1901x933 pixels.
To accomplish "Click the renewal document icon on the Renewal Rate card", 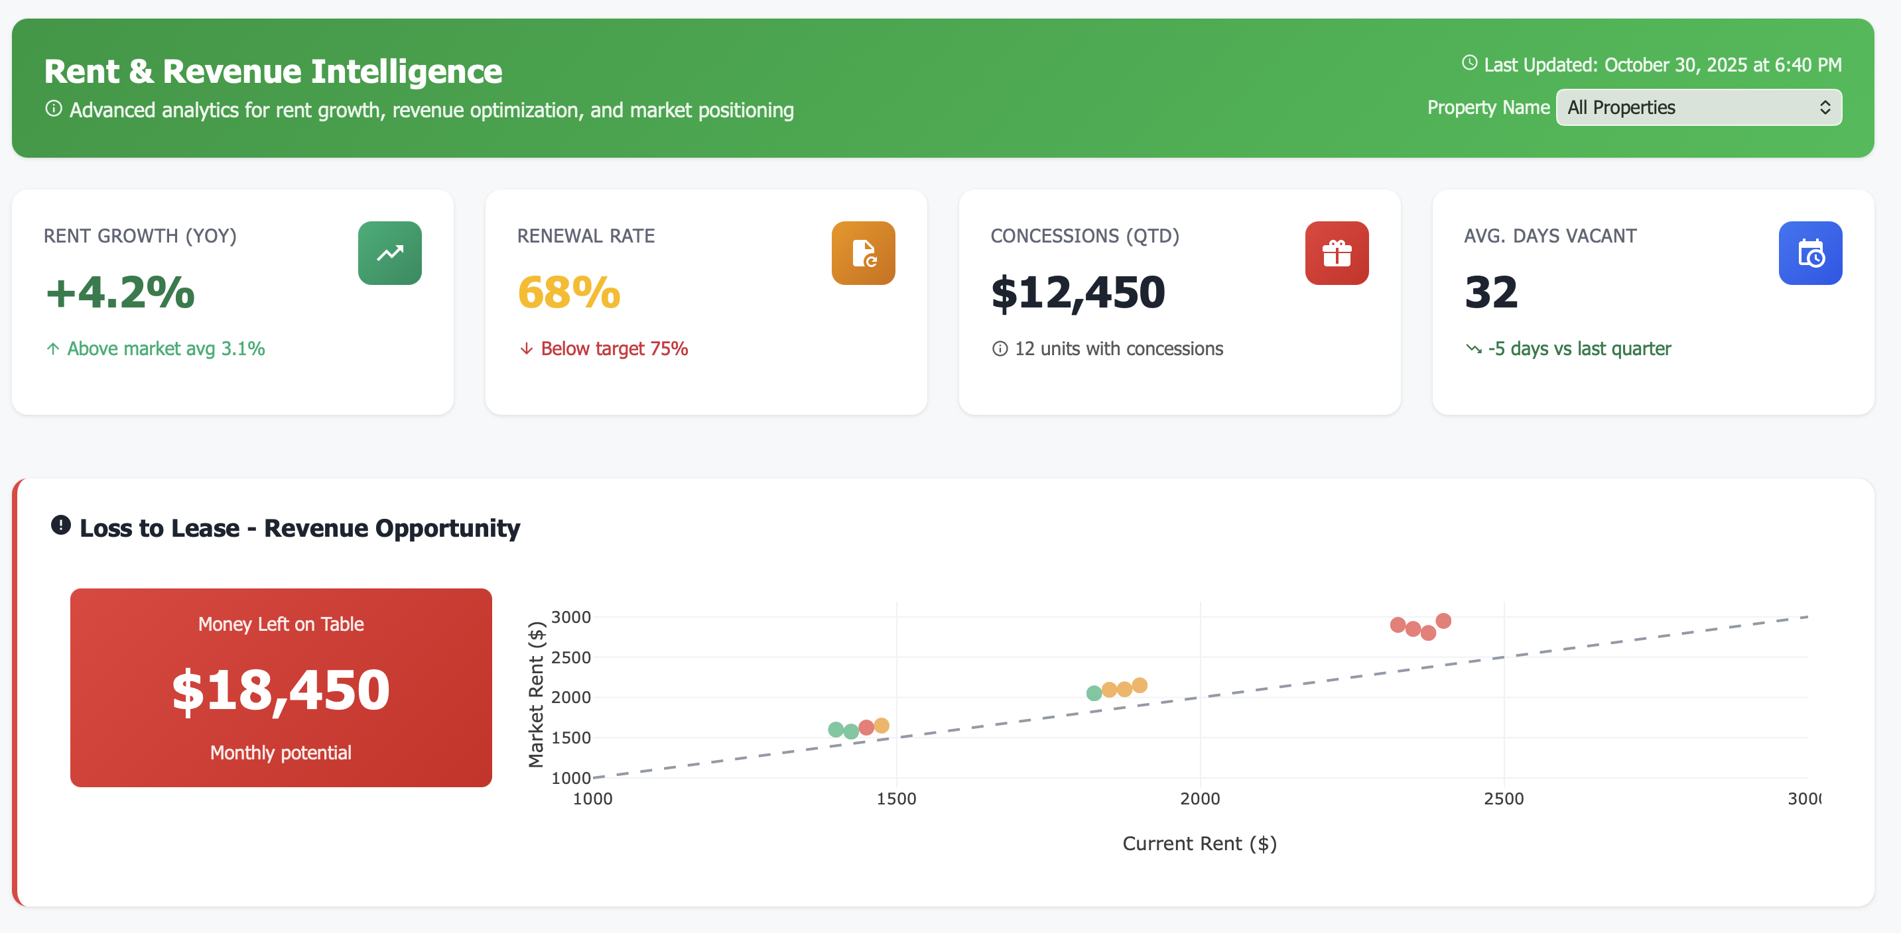I will tap(863, 254).
